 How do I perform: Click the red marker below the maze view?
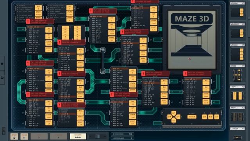coord(189,59)
